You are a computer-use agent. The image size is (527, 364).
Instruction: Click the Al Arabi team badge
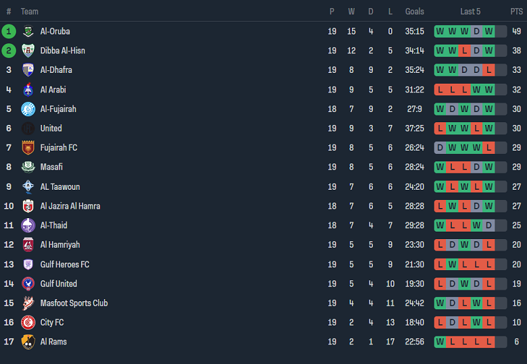(x=28, y=90)
